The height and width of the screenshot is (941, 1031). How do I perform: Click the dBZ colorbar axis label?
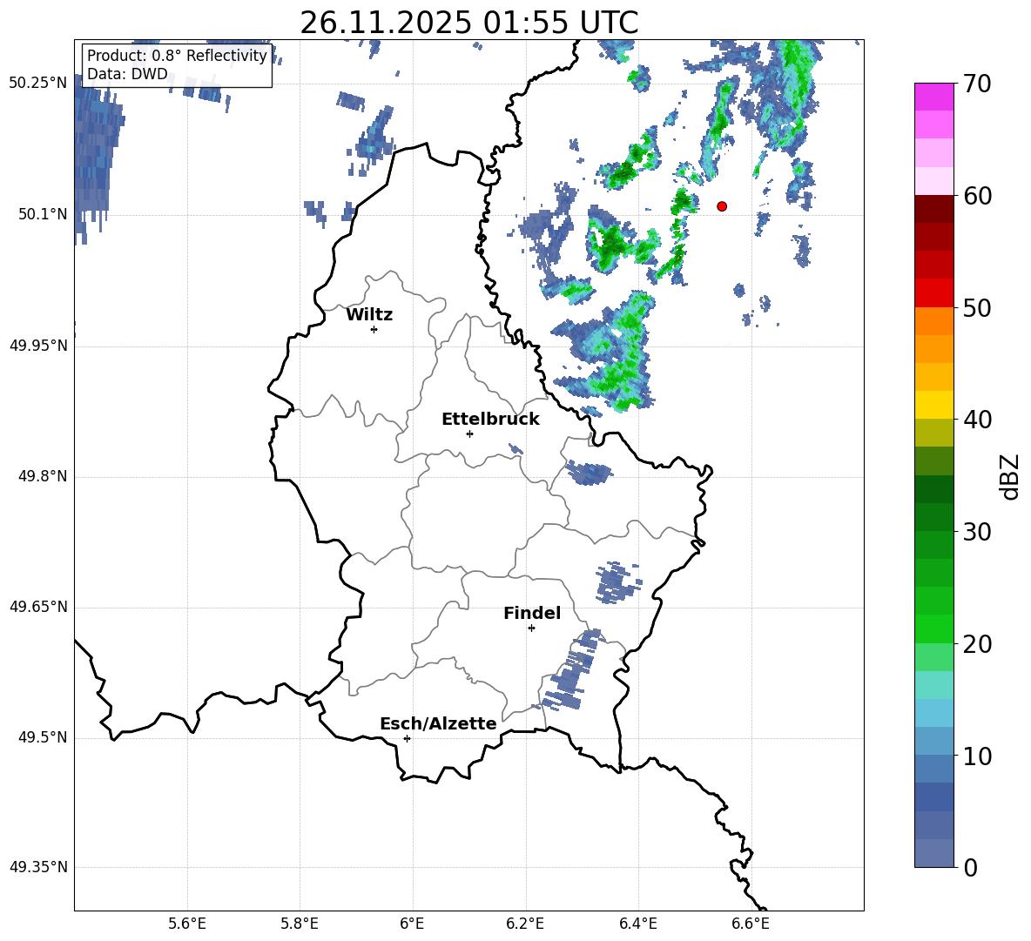point(1009,476)
